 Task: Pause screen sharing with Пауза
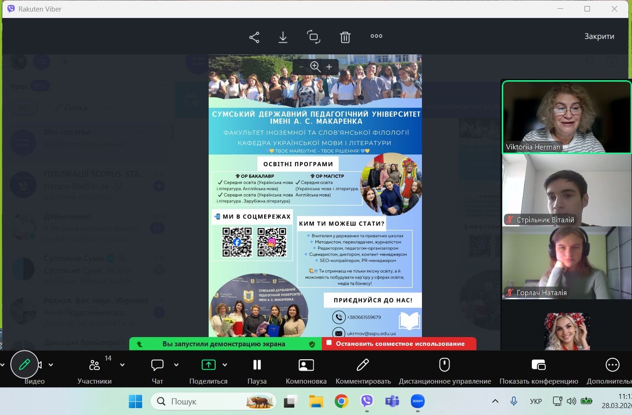[257, 370]
